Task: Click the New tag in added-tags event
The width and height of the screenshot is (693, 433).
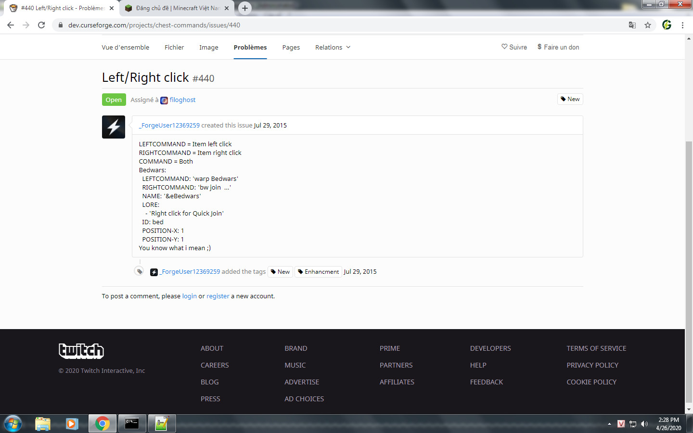Action: coord(280,272)
